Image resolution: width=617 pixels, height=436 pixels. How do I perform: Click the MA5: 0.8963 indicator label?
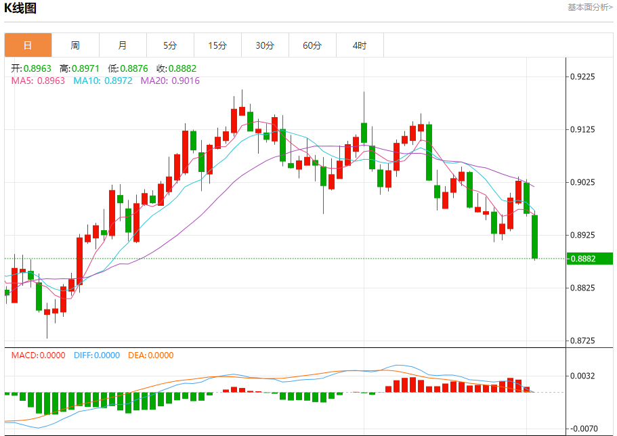pos(38,81)
